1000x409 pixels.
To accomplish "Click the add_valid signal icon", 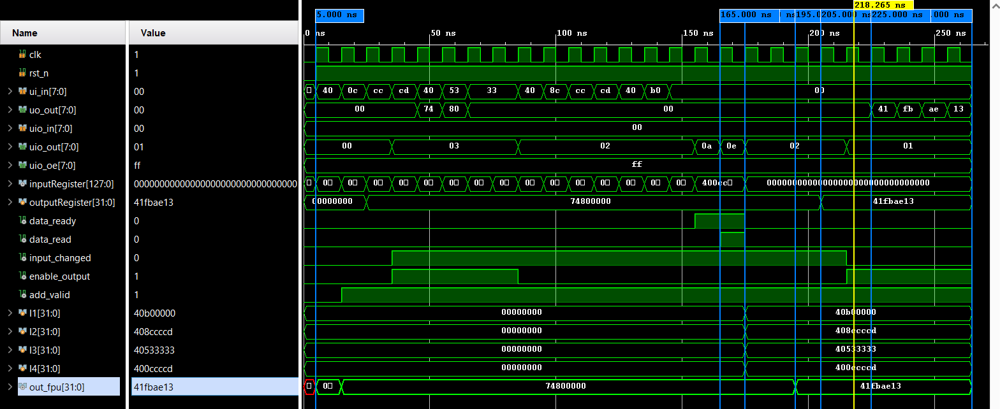I will [22, 295].
